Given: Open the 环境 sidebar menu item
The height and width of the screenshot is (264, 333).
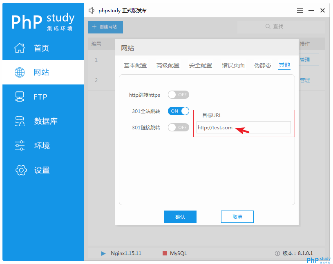Looking at the screenshot, I should [x=43, y=146].
